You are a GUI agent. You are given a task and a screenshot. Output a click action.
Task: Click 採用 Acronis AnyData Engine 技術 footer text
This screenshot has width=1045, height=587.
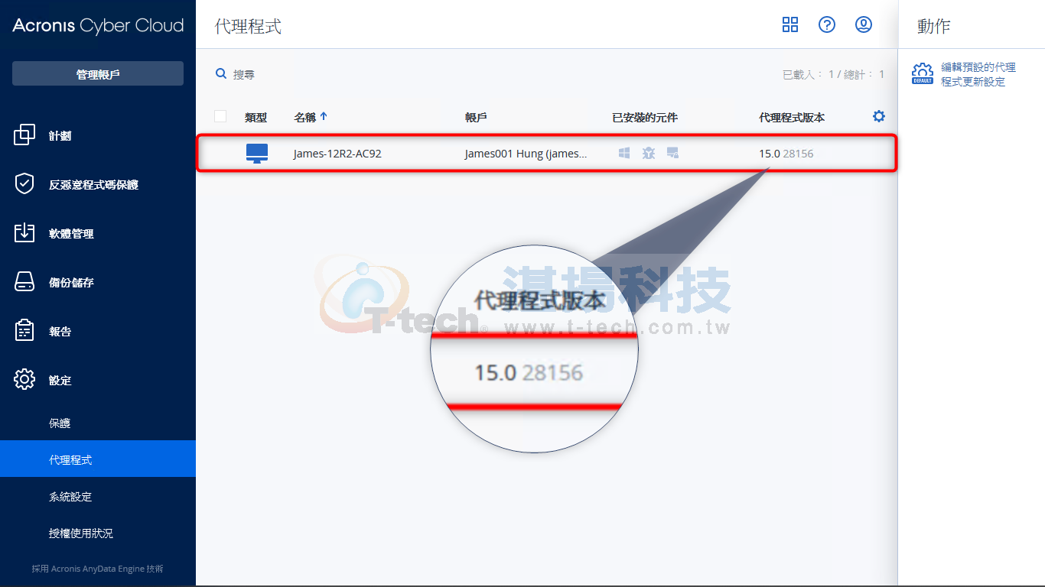point(97,569)
